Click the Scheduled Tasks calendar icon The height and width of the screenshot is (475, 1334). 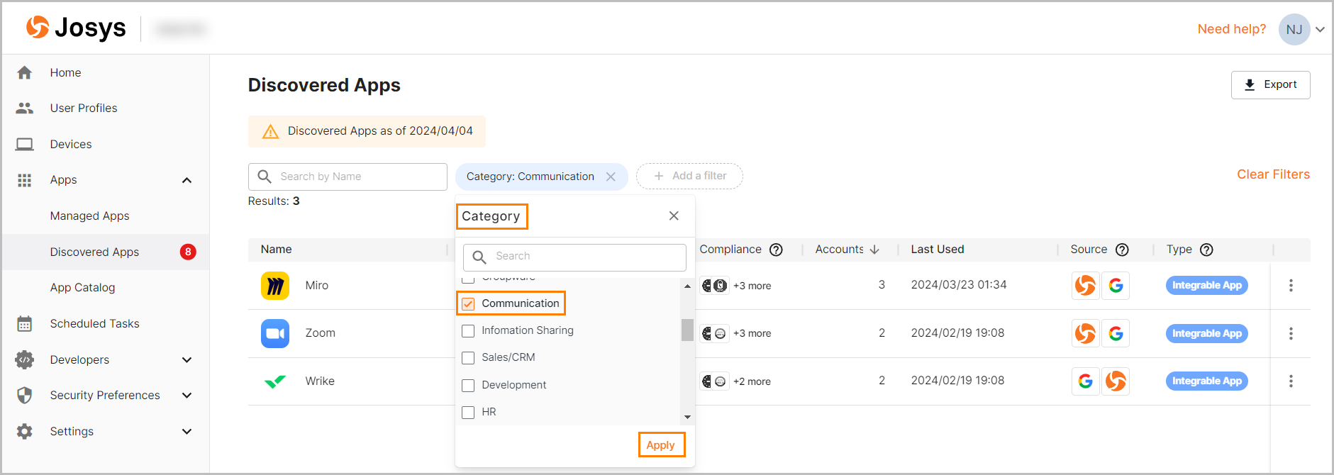tap(25, 323)
